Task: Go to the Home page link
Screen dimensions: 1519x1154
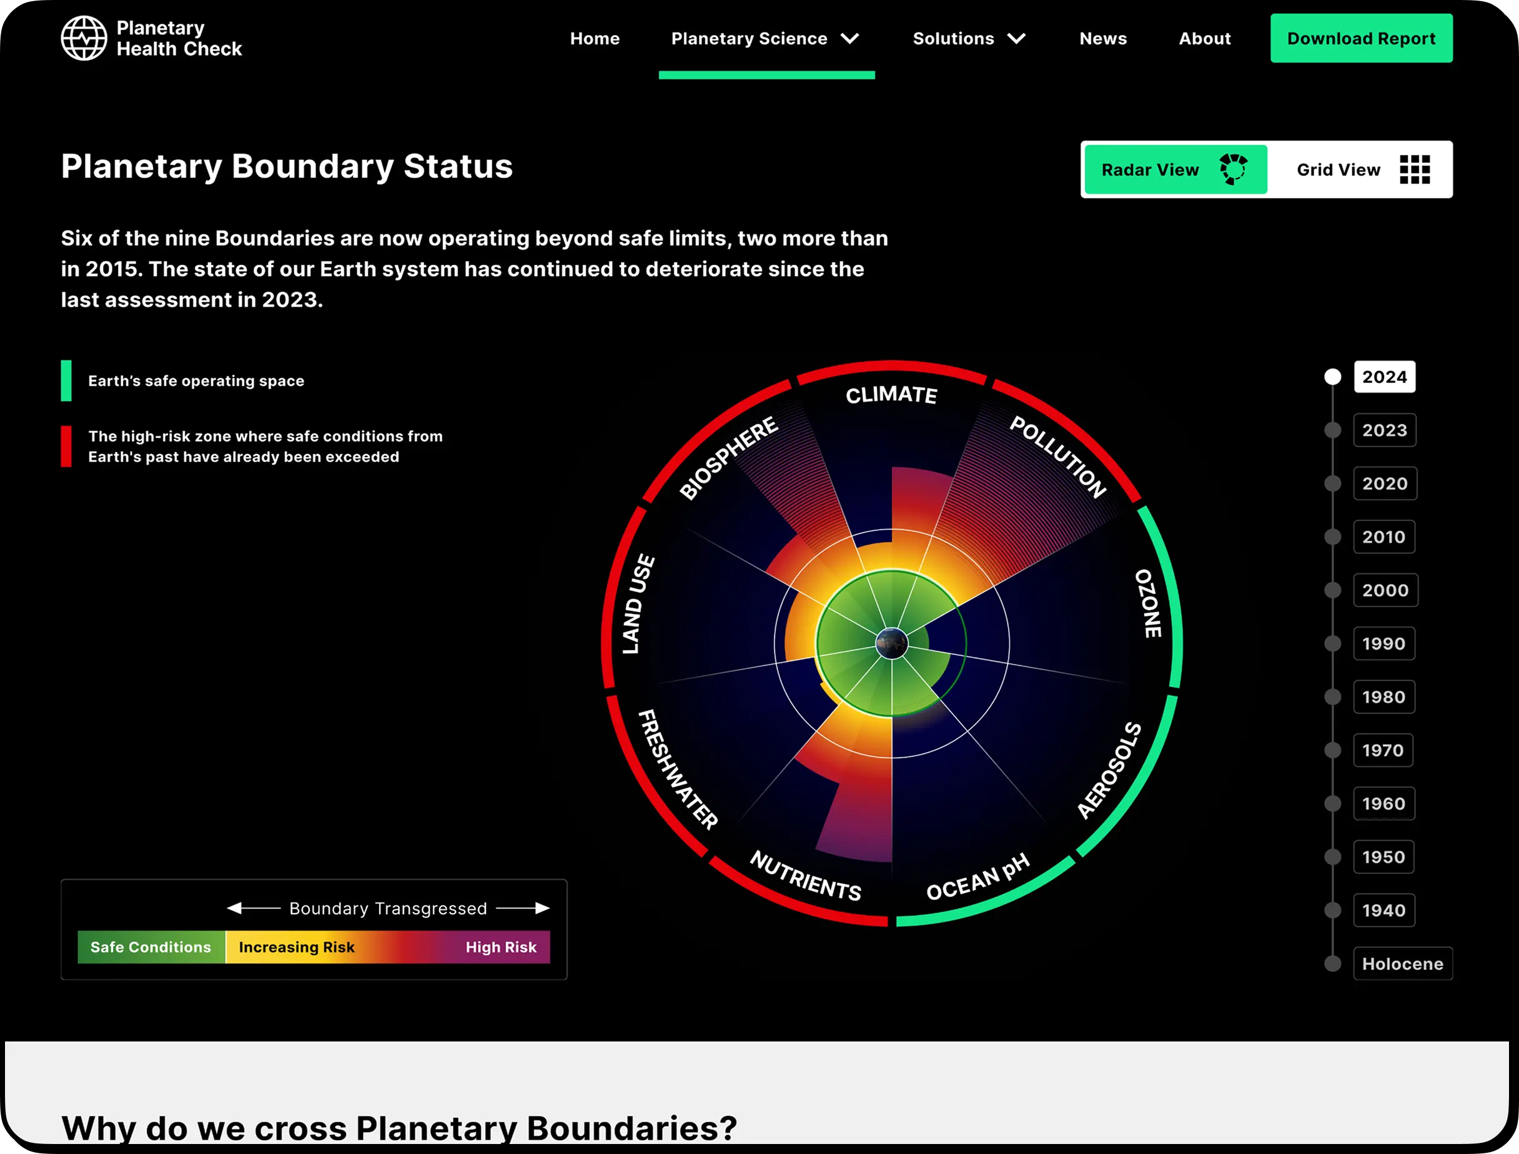Action: [x=595, y=39]
